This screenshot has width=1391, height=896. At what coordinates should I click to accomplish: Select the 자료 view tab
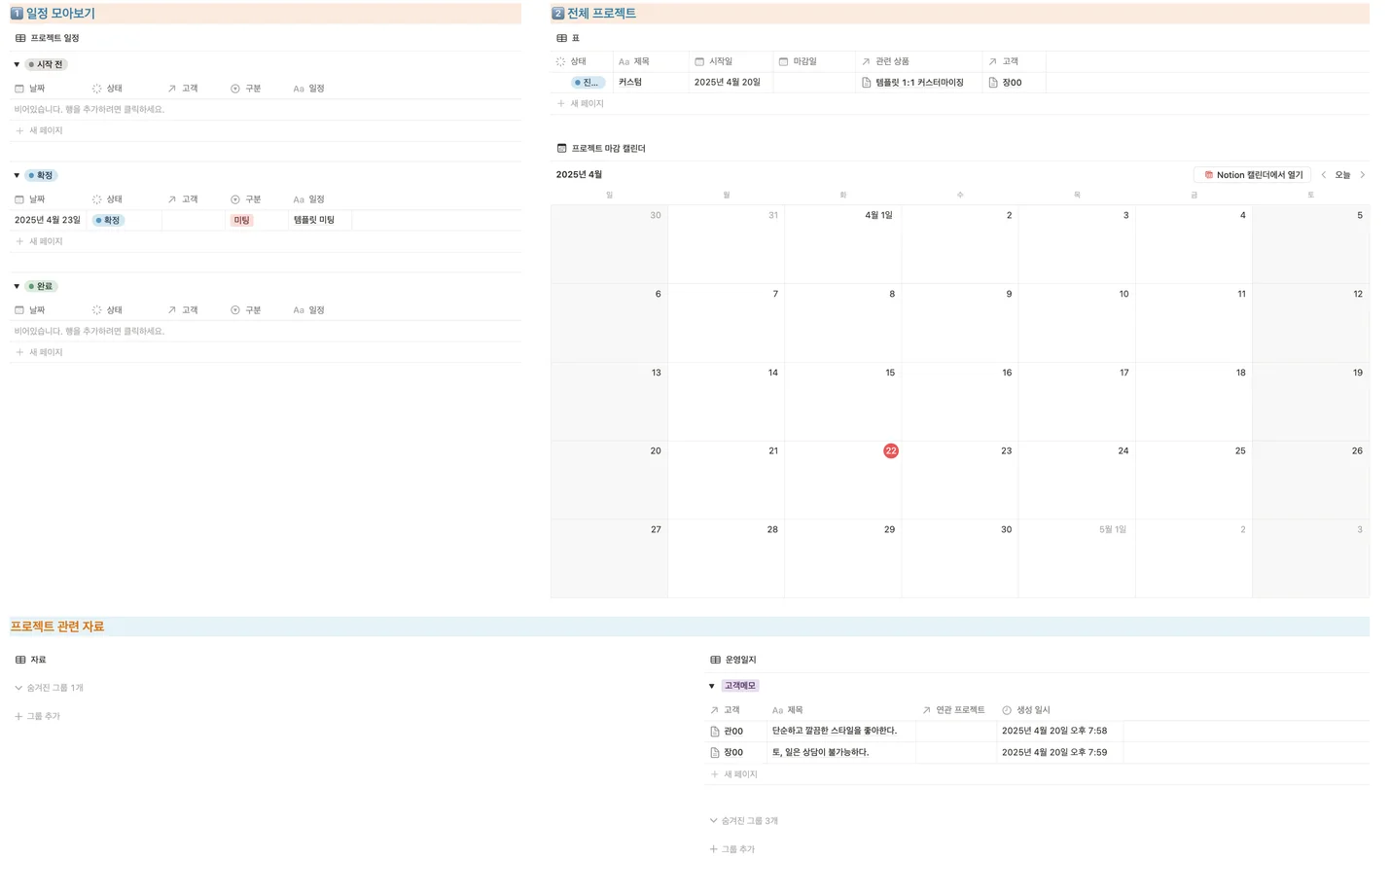coord(30,660)
